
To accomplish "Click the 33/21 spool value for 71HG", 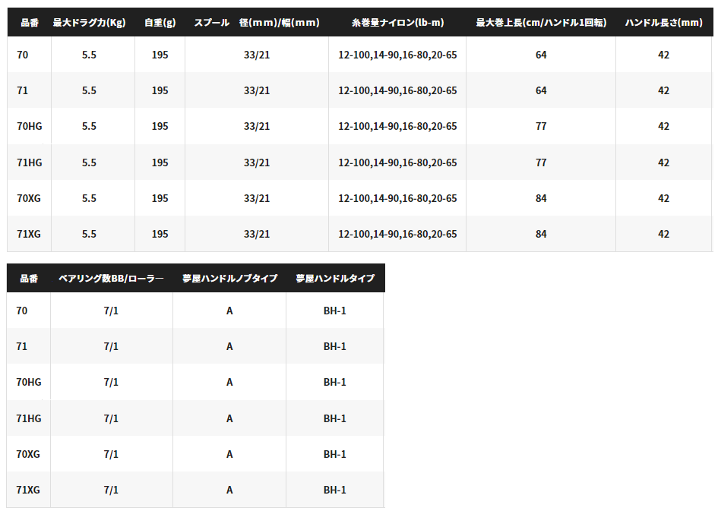I will pos(257,162).
